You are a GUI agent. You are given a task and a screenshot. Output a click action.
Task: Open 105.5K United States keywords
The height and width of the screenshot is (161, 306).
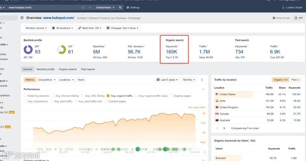(x=296, y=94)
